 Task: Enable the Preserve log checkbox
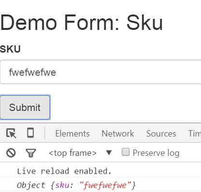pos(125,152)
